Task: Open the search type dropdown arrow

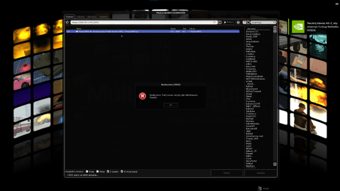Action: 248,22
